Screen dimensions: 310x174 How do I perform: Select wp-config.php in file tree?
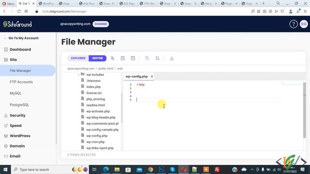pos(97,136)
